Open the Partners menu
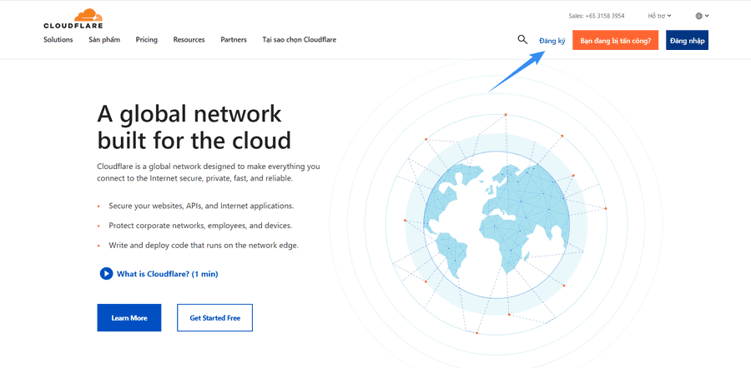The image size is (751, 368). click(x=234, y=40)
